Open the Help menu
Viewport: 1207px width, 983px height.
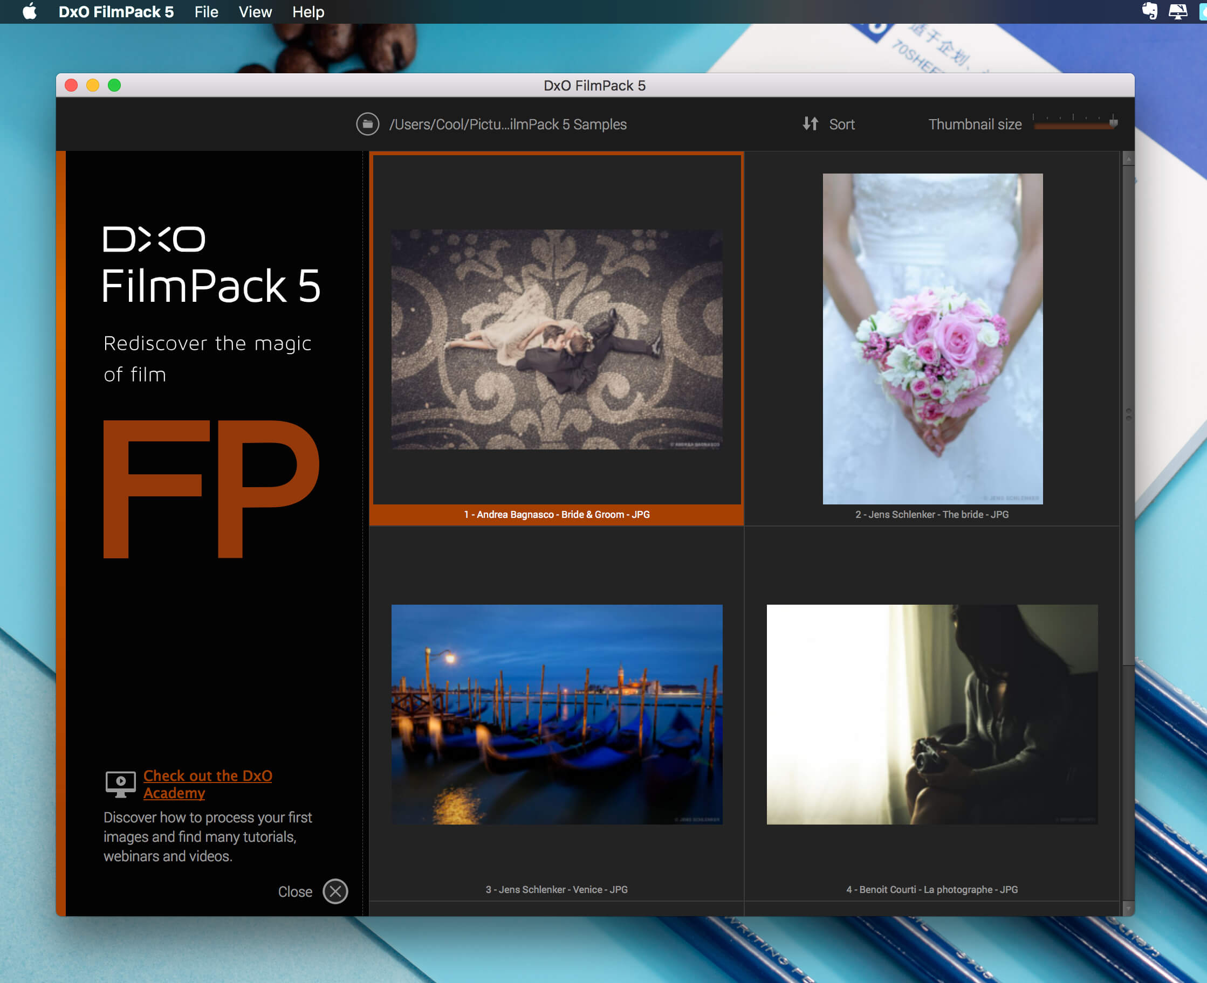pyautogui.click(x=308, y=12)
